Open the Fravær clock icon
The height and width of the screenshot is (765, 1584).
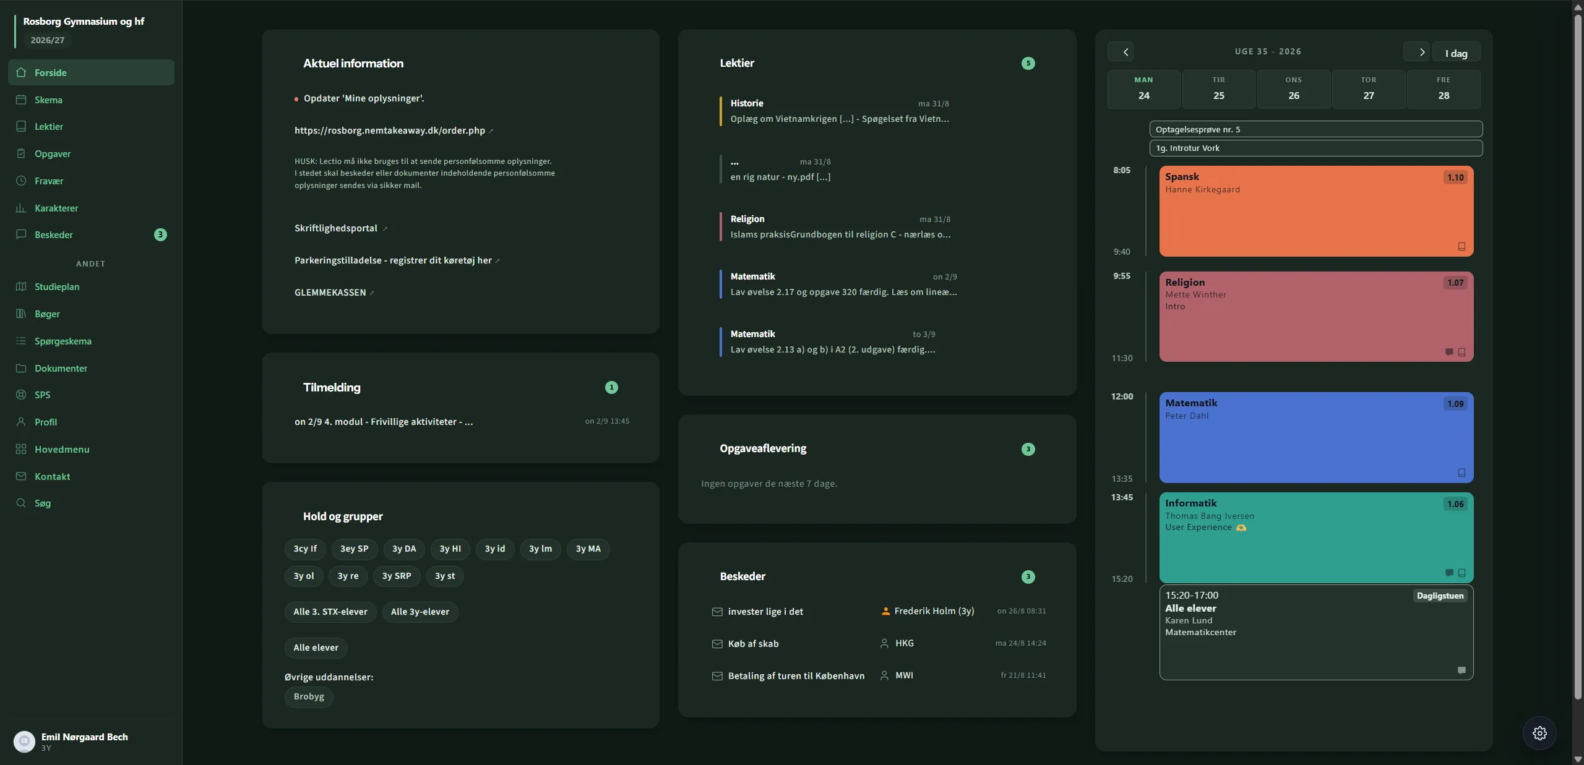(x=21, y=181)
